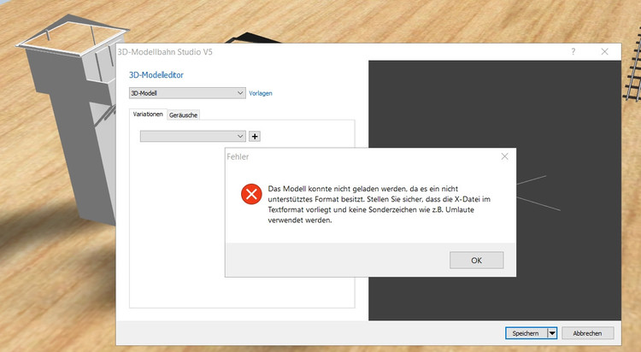Expand the empty variations combo box

[x=193, y=136]
